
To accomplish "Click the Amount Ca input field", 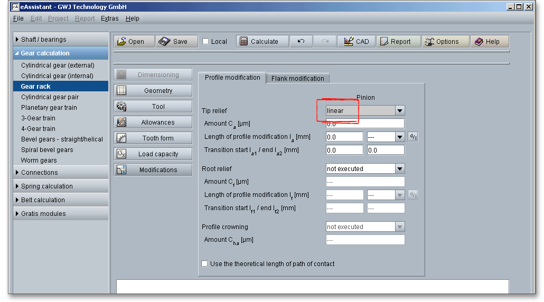I will coord(365,124).
